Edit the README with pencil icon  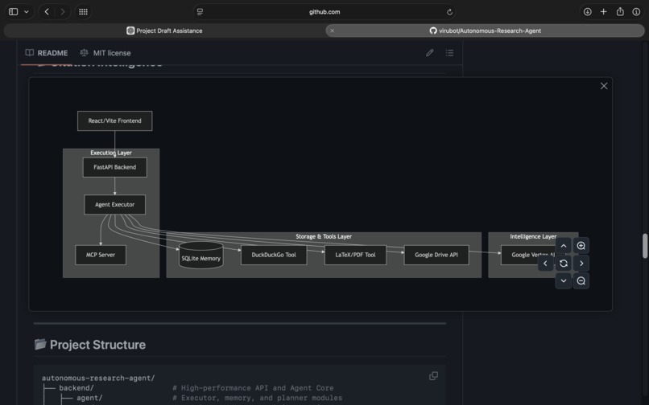[430, 52]
